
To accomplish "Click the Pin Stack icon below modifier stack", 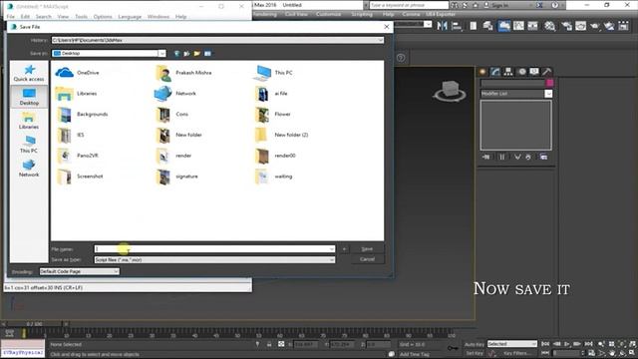I will [486, 157].
